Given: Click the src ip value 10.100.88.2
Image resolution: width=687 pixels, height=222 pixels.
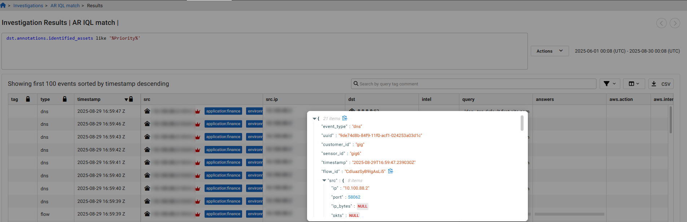Looking at the screenshot, I should coord(356,188).
